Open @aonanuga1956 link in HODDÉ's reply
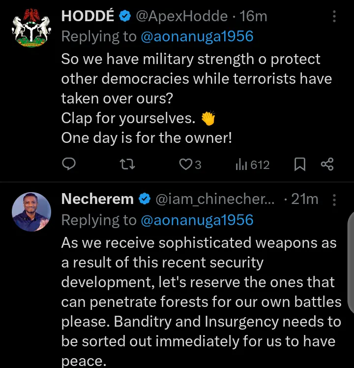The width and height of the screenshot is (354, 368). coord(197,36)
